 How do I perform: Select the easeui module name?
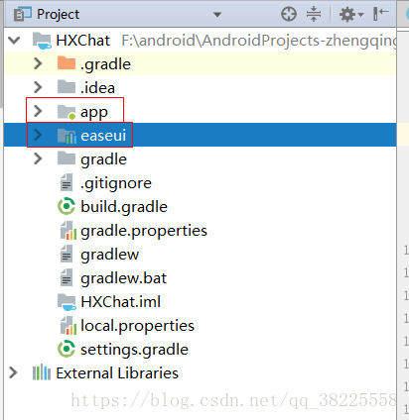pos(103,136)
